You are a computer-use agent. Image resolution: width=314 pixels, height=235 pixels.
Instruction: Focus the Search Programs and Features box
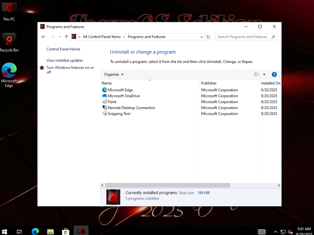(246, 37)
